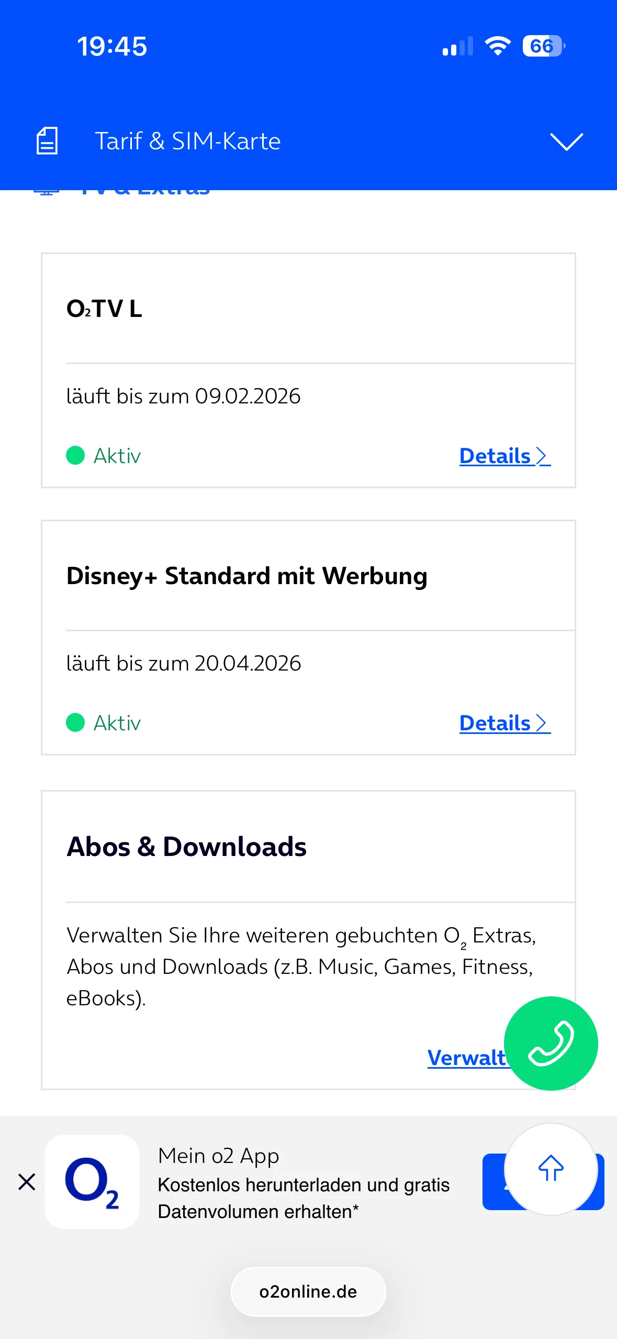The width and height of the screenshot is (617, 1339).
Task: Tap the o2online.de address pill
Action: tap(308, 1292)
